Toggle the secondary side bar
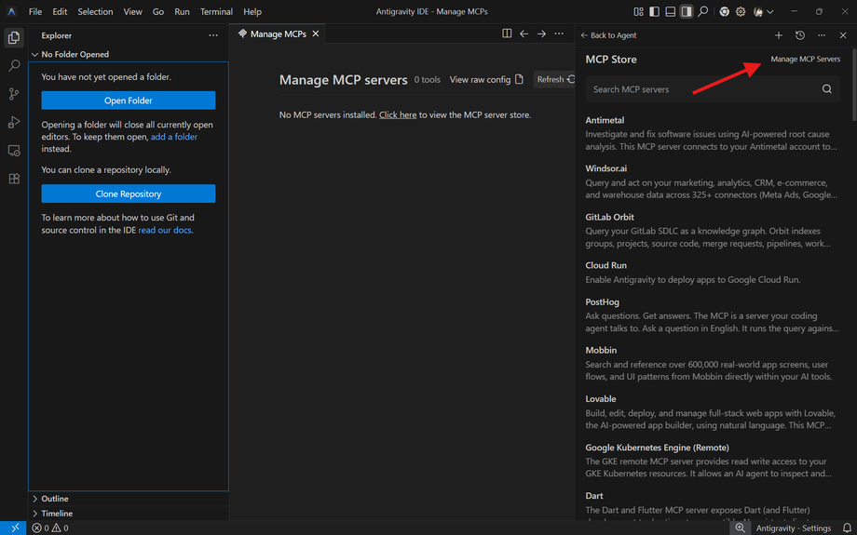Image resolution: width=857 pixels, height=535 pixels. pyautogui.click(x=687, y=11)
